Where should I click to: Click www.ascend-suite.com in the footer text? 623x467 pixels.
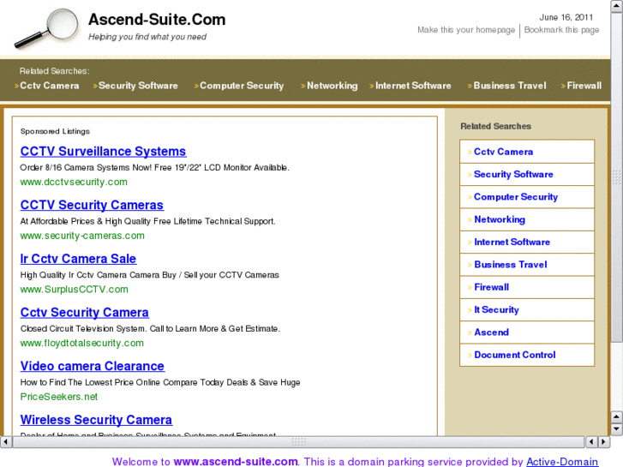pyautogui.click(x=236, y=462)
